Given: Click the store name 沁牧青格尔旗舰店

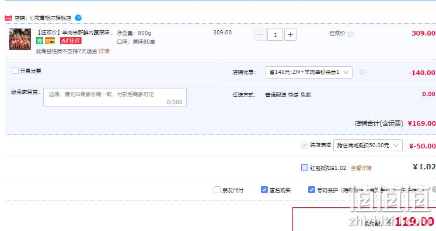Looking at the screenshot, I should pyautogui.click(x=50, y=18).
